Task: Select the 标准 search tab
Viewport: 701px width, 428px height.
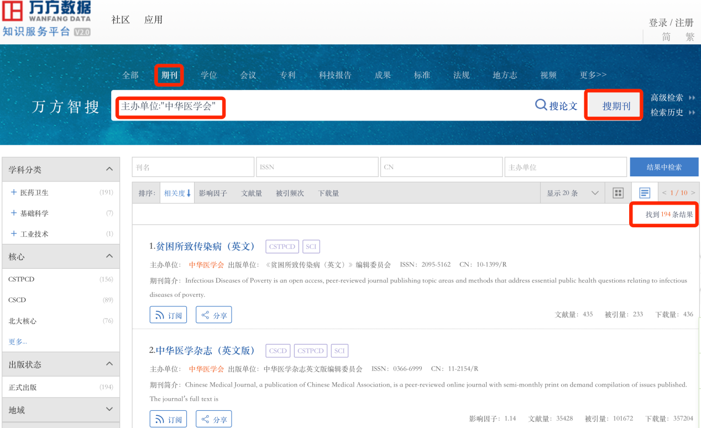Action: click(422, 75)
